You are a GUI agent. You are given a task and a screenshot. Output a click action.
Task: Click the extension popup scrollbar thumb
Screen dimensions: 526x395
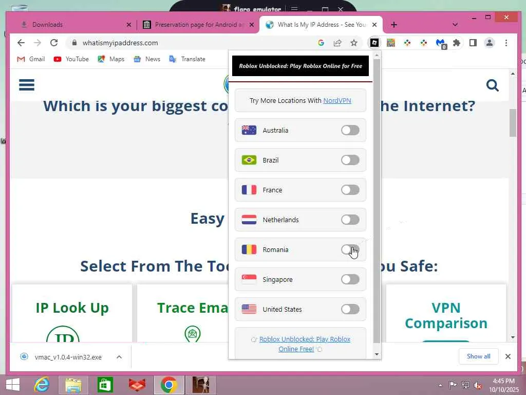[x=377, y=201]
